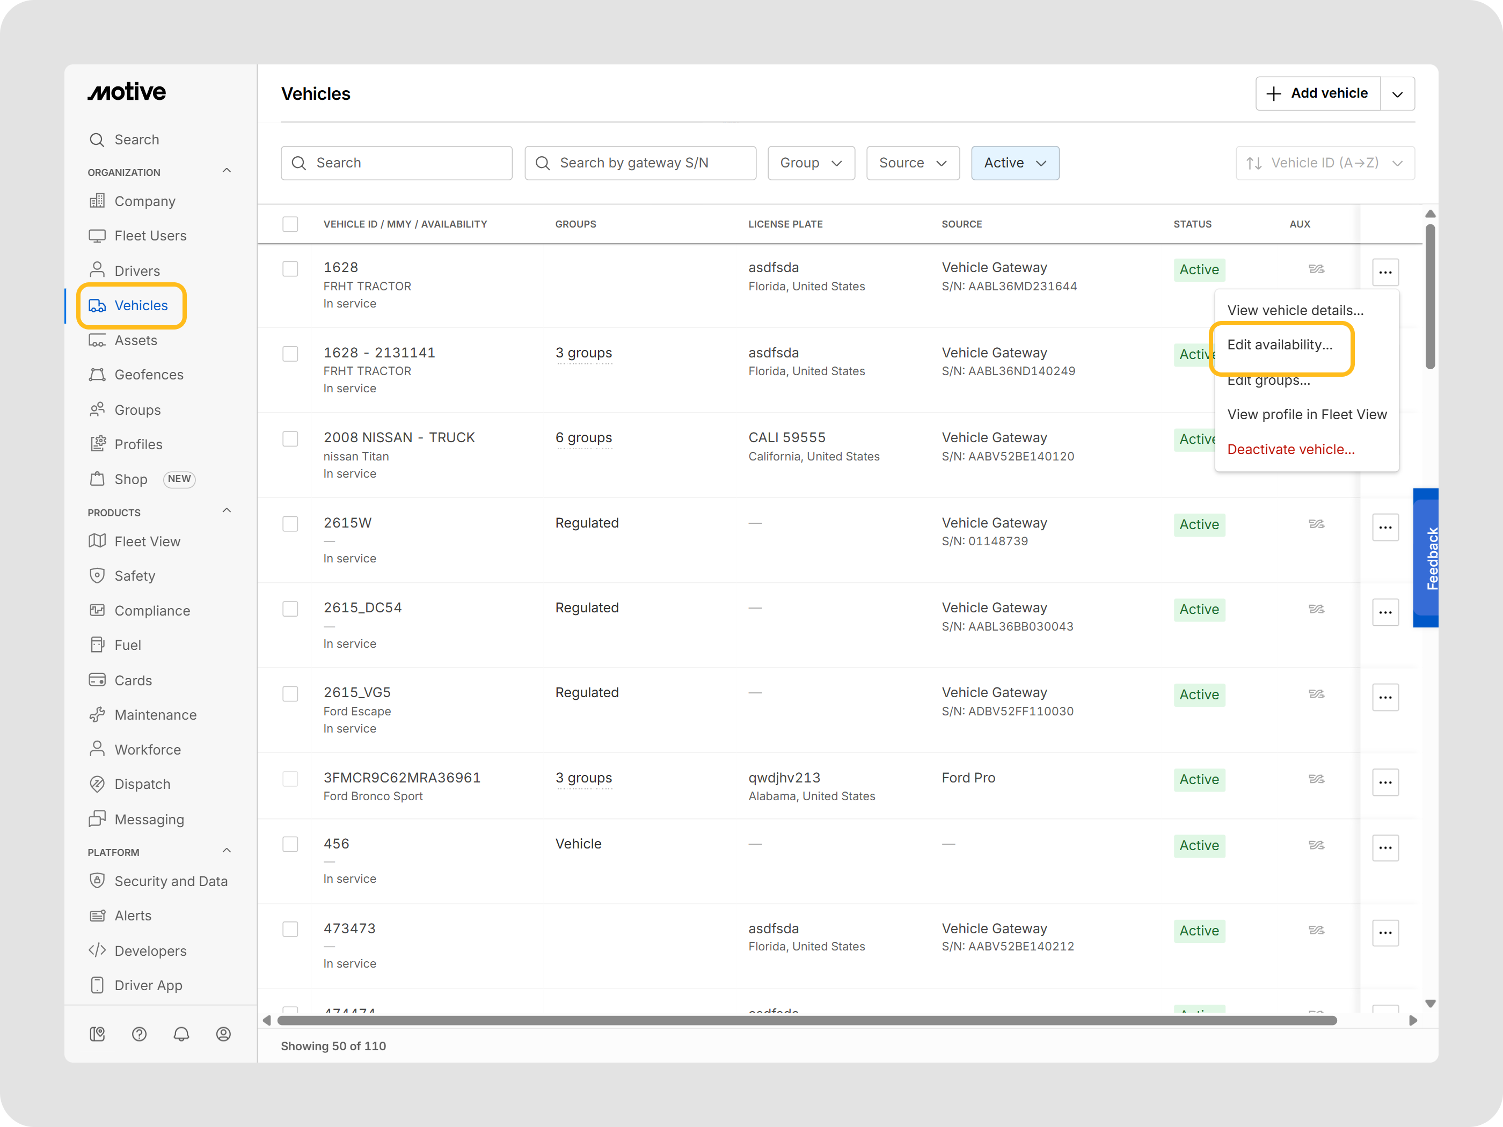
Task: Open the Geofences sidebar icon
Action: [x=97, y=375]
